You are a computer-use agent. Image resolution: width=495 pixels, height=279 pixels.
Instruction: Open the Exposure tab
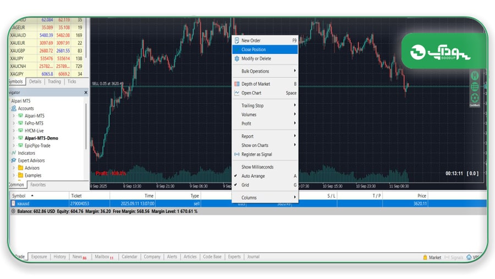pos(39,257)
